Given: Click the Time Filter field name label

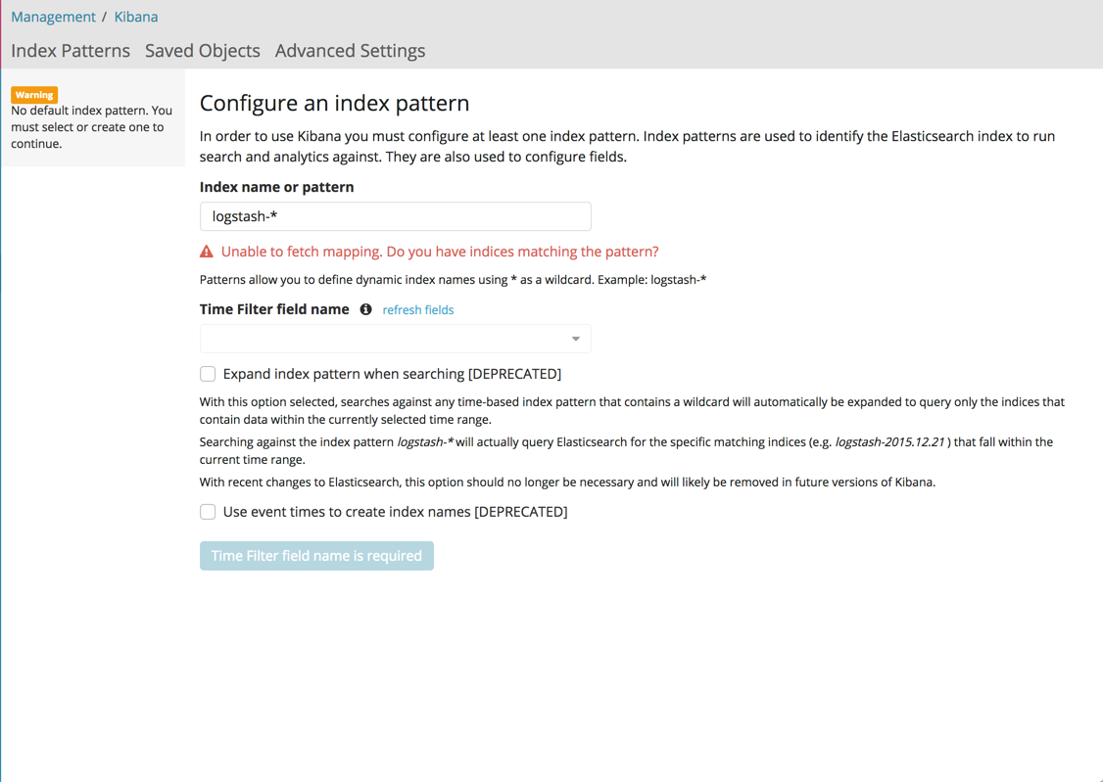Looking at the screenshot, I should 274,309.
